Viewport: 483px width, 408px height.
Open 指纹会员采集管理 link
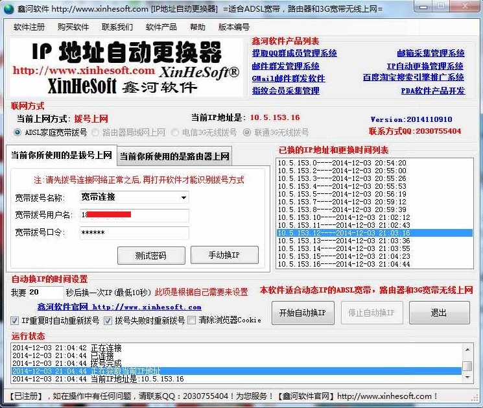coord(285,91)
